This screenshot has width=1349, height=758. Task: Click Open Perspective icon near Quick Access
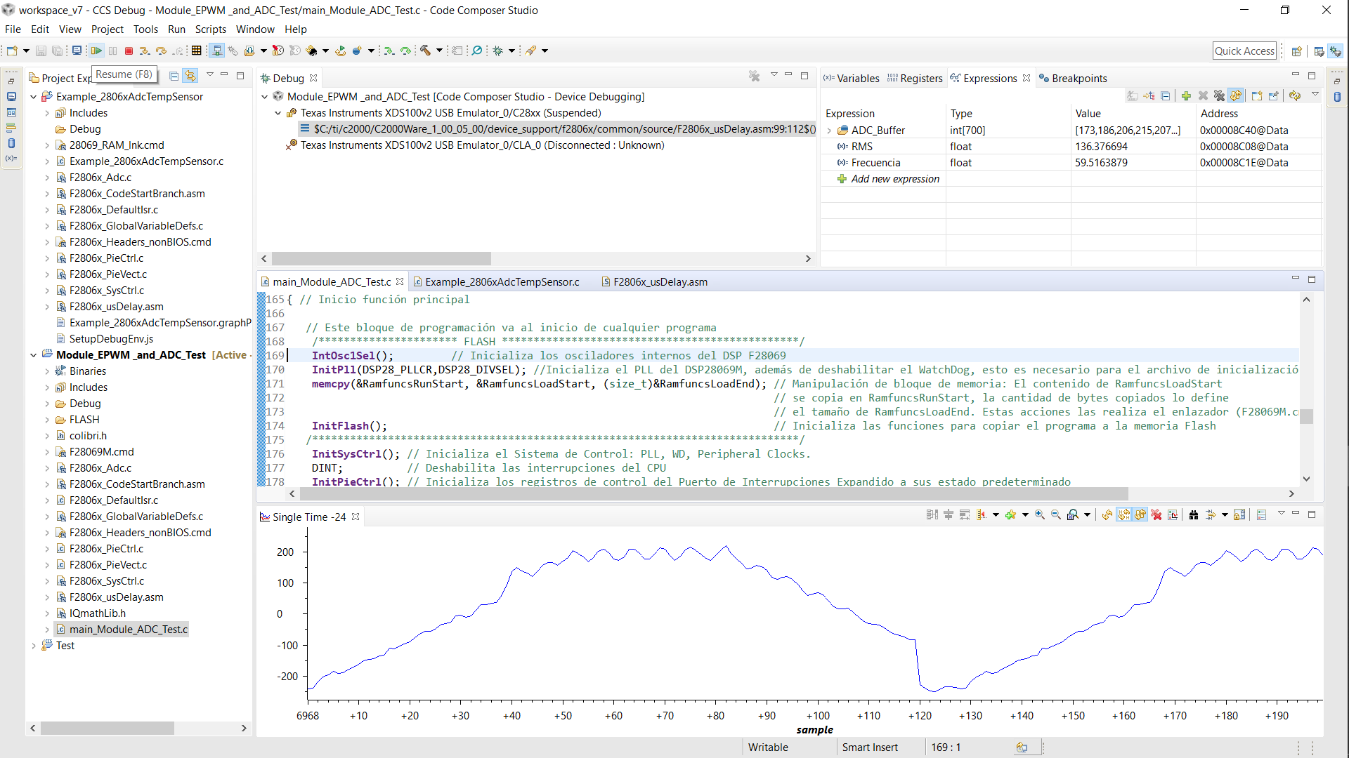[x=1297, y=51]
